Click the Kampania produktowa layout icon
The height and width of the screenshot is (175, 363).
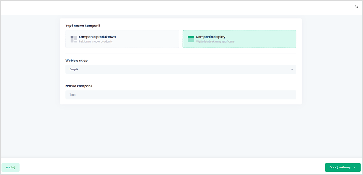pos(74,39)
